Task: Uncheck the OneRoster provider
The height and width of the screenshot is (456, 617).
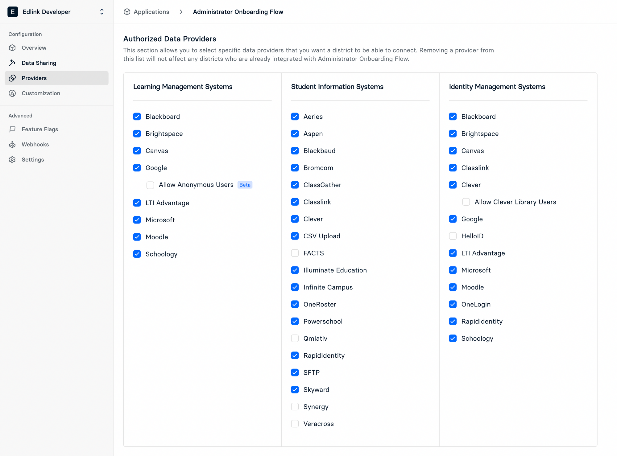Action: 295,304
